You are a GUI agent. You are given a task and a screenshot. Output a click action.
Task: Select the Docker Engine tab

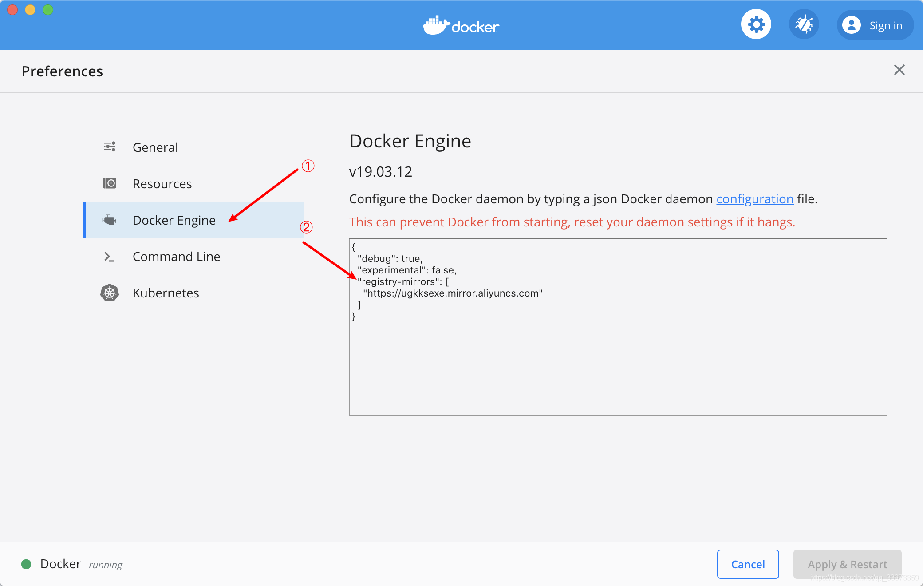click(x=193, y=220)
